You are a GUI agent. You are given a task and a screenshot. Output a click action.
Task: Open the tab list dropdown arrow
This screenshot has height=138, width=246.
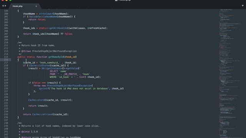[243, 6]
